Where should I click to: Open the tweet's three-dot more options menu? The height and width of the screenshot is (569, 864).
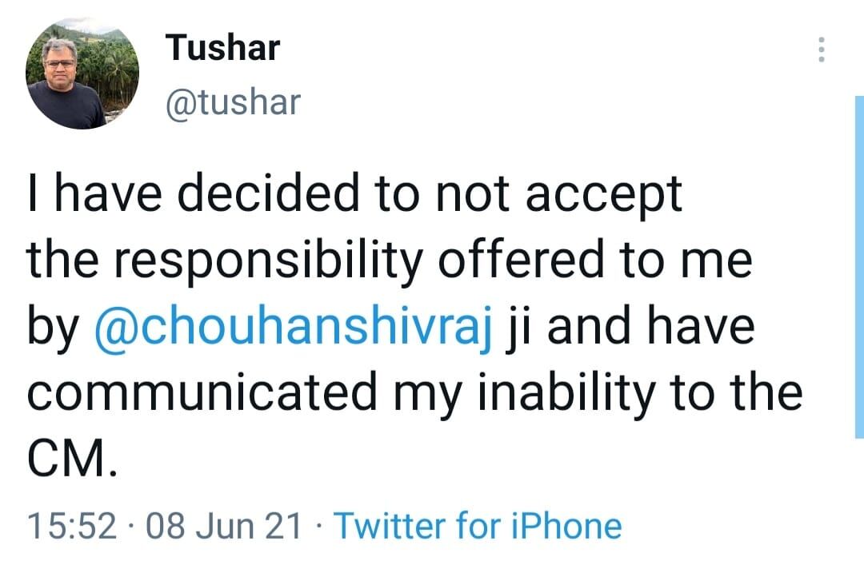pos(820,51)
